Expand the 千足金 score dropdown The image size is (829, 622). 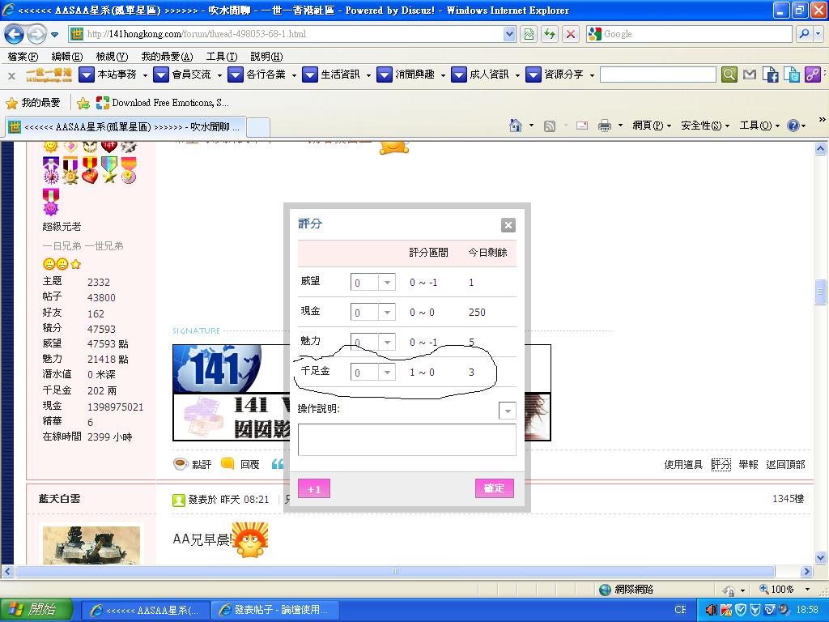pyautogui.click(x=387, y=373)
